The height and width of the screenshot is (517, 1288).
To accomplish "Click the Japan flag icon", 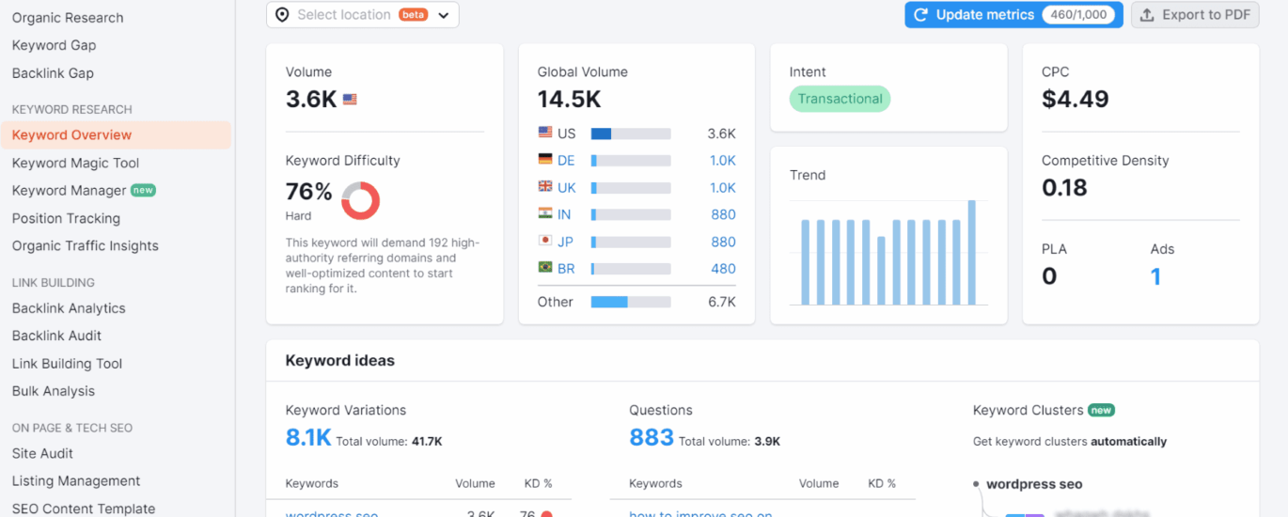I will click(x=545, y=241).
